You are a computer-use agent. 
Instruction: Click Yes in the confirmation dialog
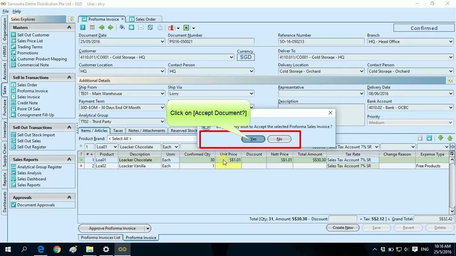[x=253, y=139]
